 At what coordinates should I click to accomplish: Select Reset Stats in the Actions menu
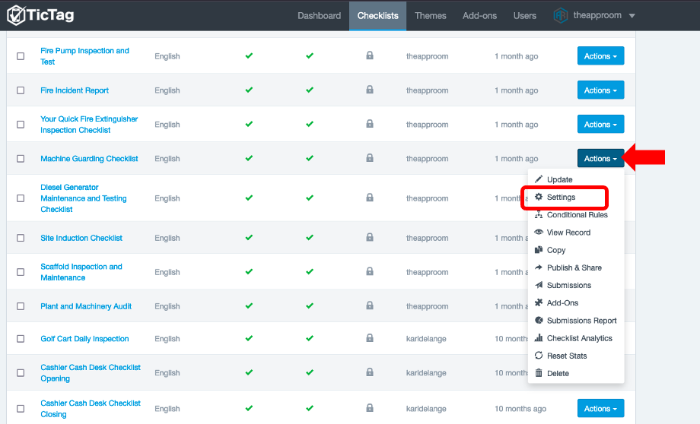566,356
